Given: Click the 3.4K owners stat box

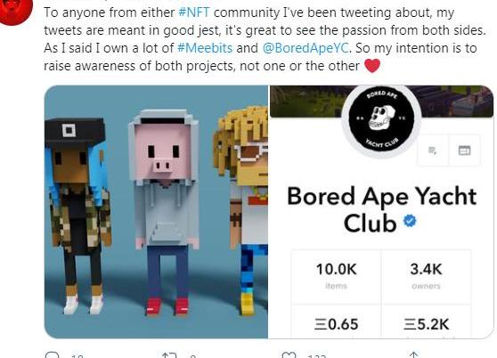Looking at the screenshot, I should [x=426, y=276].
